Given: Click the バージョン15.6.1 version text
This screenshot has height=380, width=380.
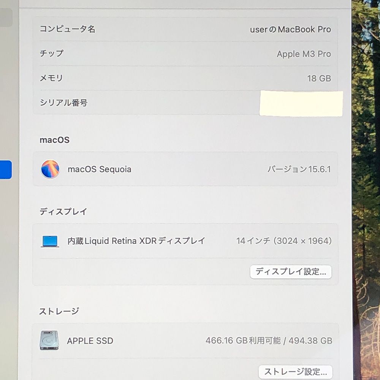Looking at the screenshot, I should pyautogui.click(x=299, y=169).
